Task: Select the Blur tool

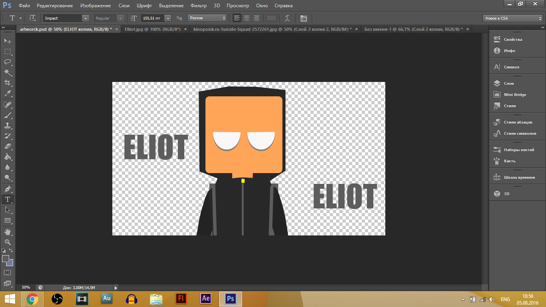Action: point(8,167)
